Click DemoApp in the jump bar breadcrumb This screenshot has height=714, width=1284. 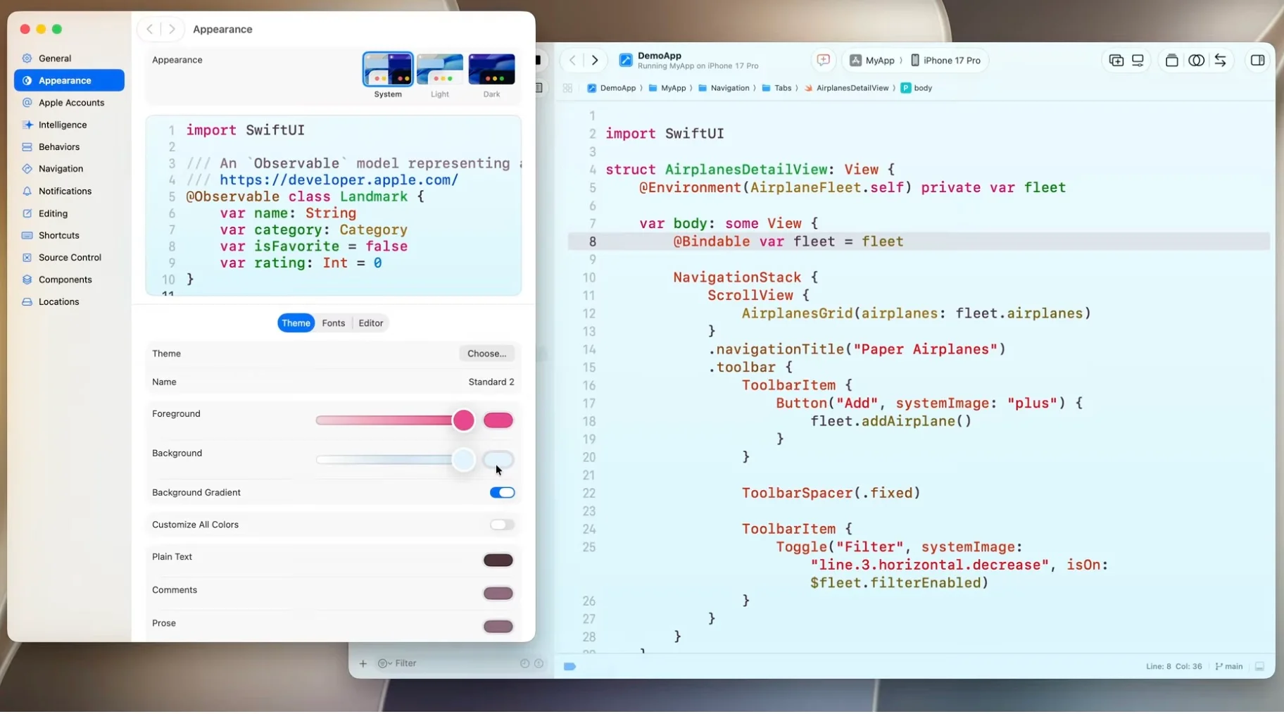tap(611, 88)
